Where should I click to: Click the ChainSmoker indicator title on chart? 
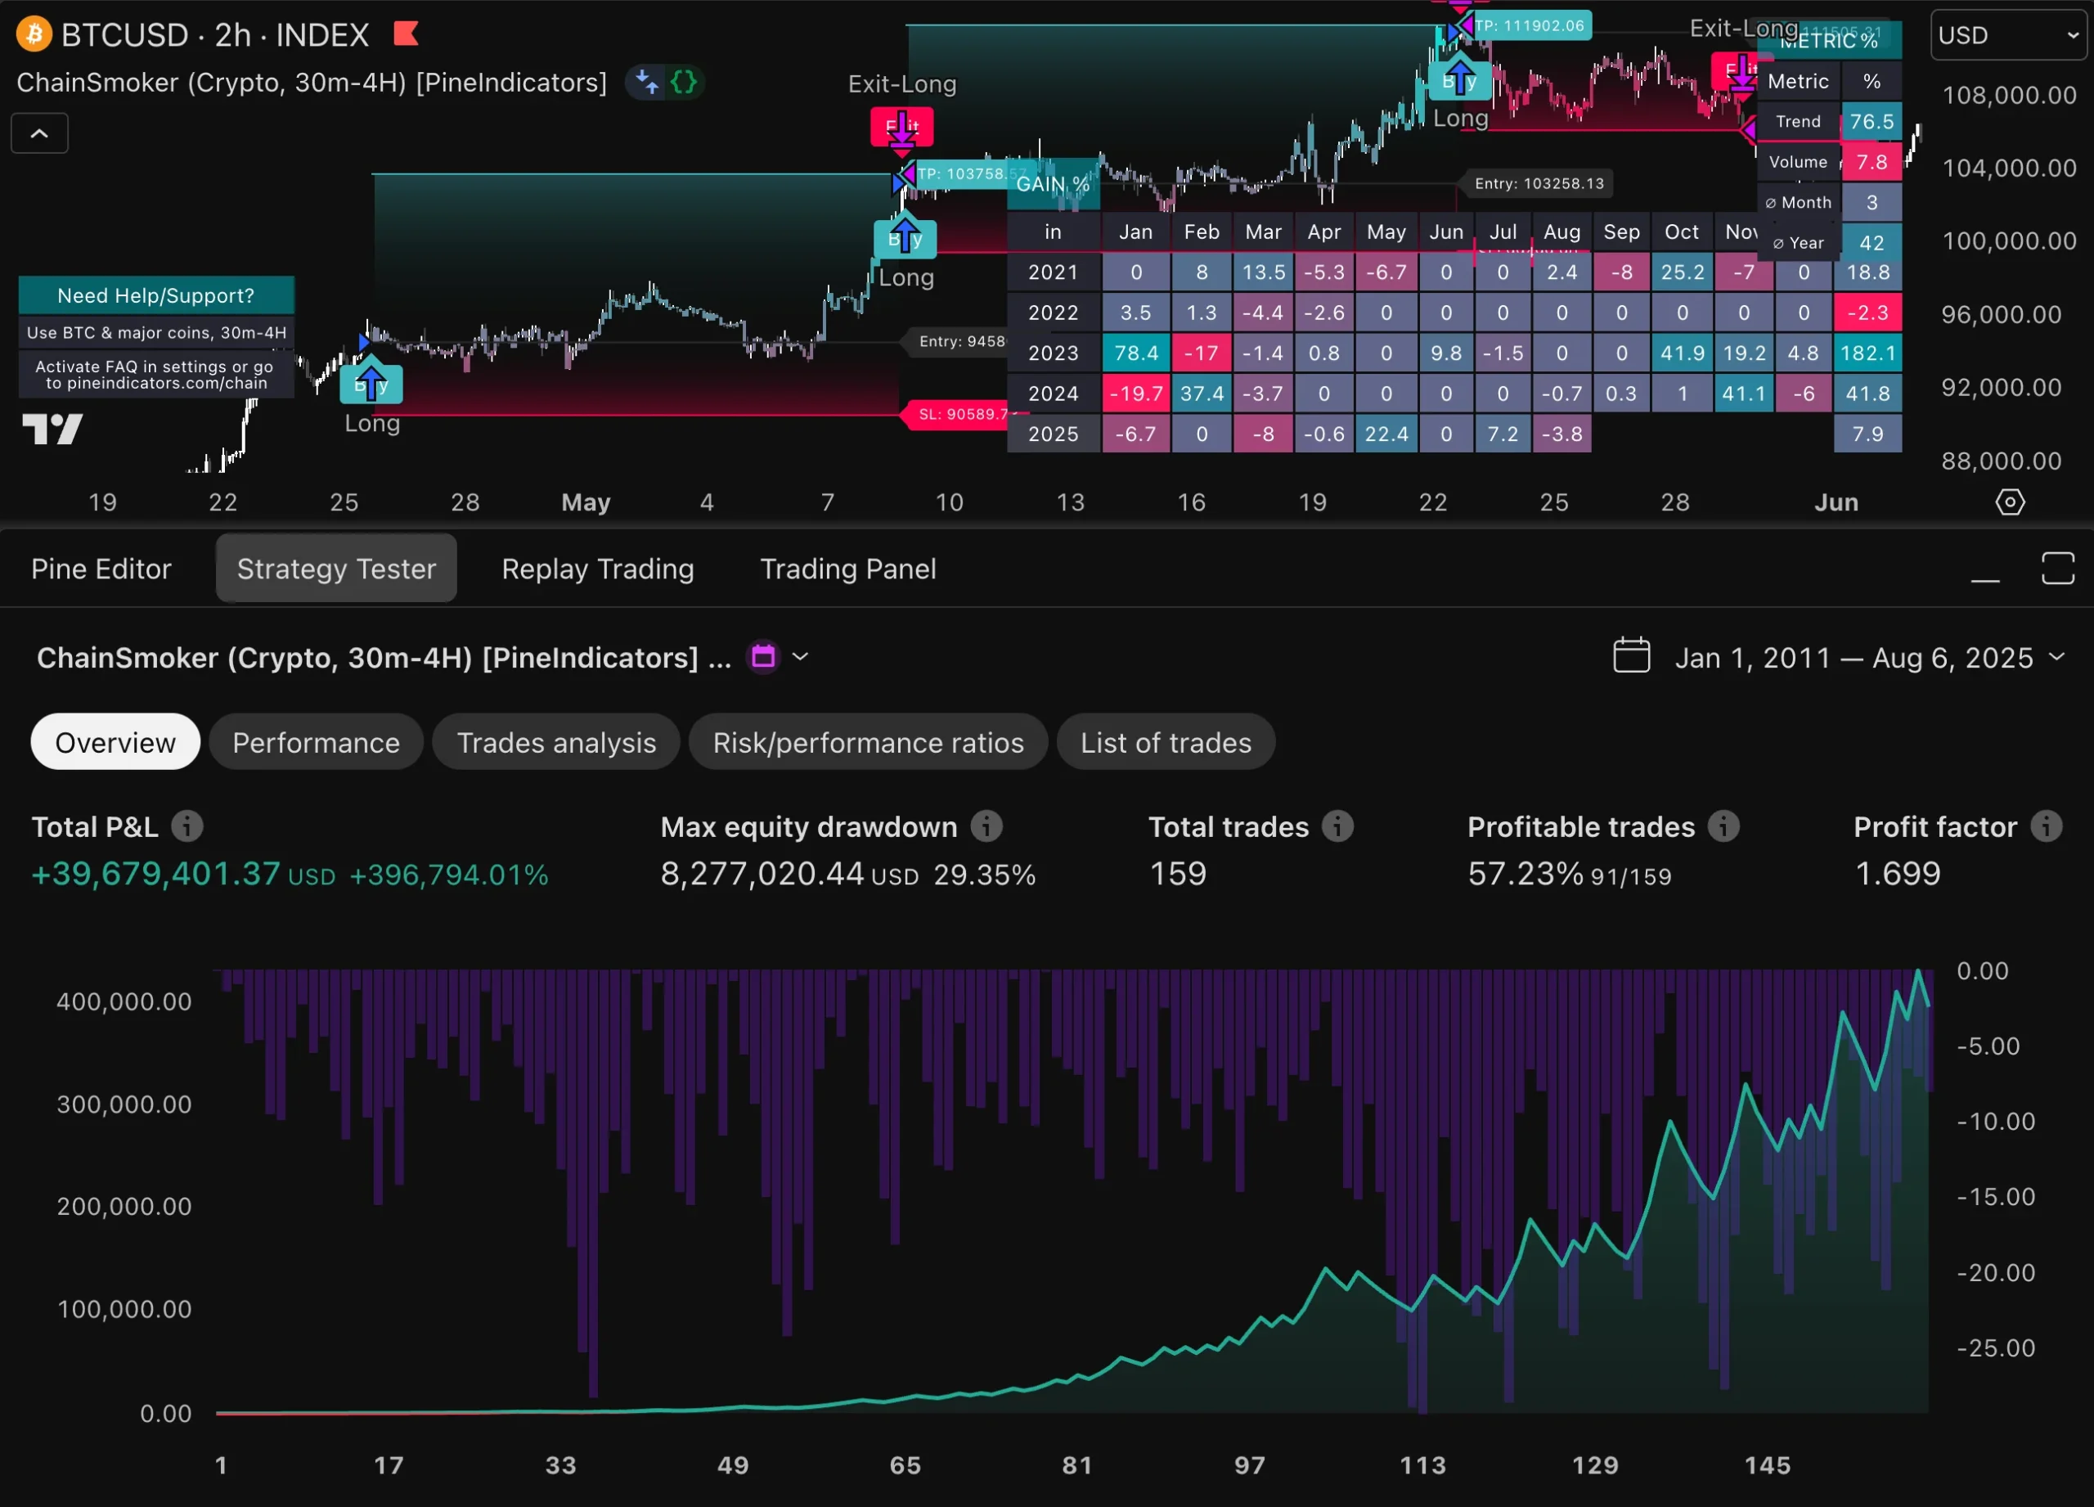click(x=312, y=83)
